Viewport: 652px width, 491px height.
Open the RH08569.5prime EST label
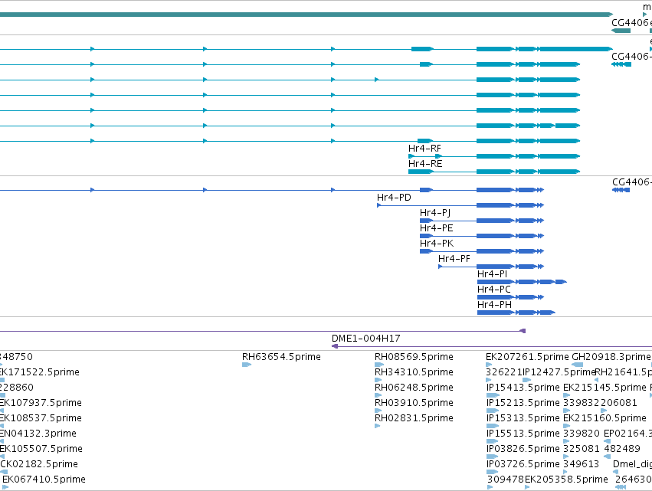[414, 357]
